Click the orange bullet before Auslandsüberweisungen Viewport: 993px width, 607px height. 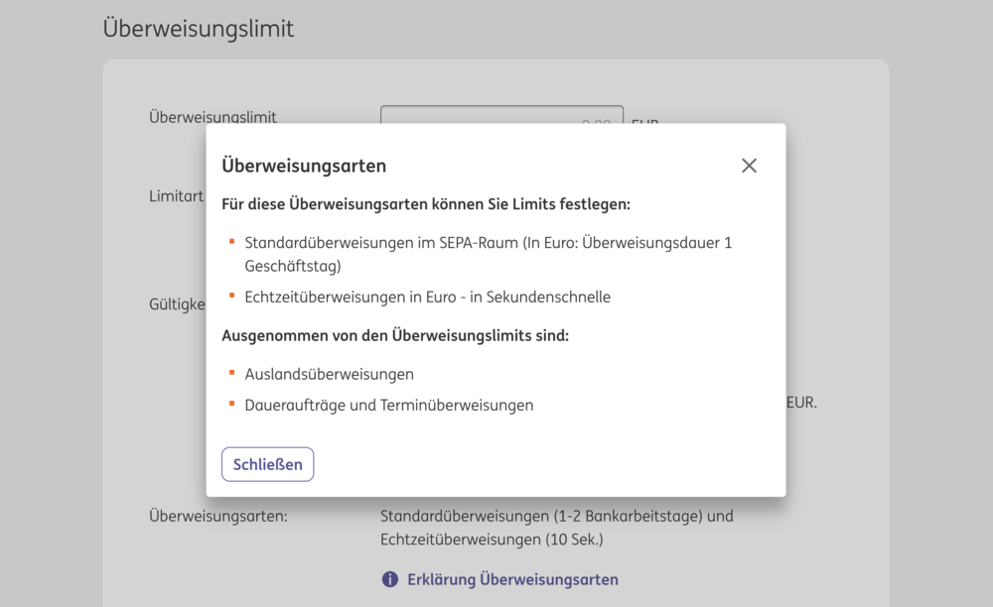point(231,373)
